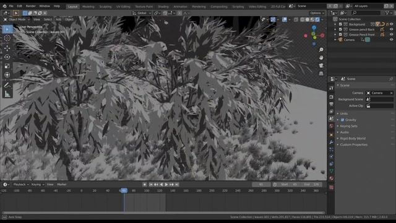Play the animation in reverse

click(161, 185)
